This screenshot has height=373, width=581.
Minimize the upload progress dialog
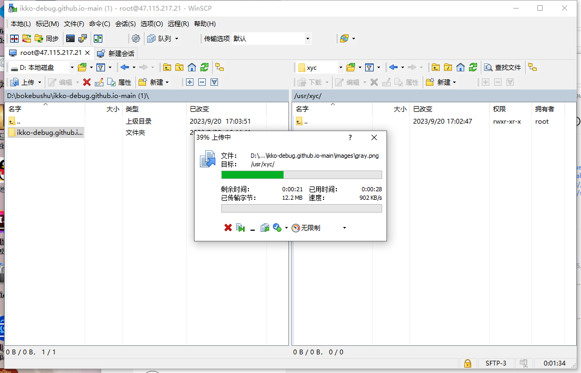click(x=253, y=228)
